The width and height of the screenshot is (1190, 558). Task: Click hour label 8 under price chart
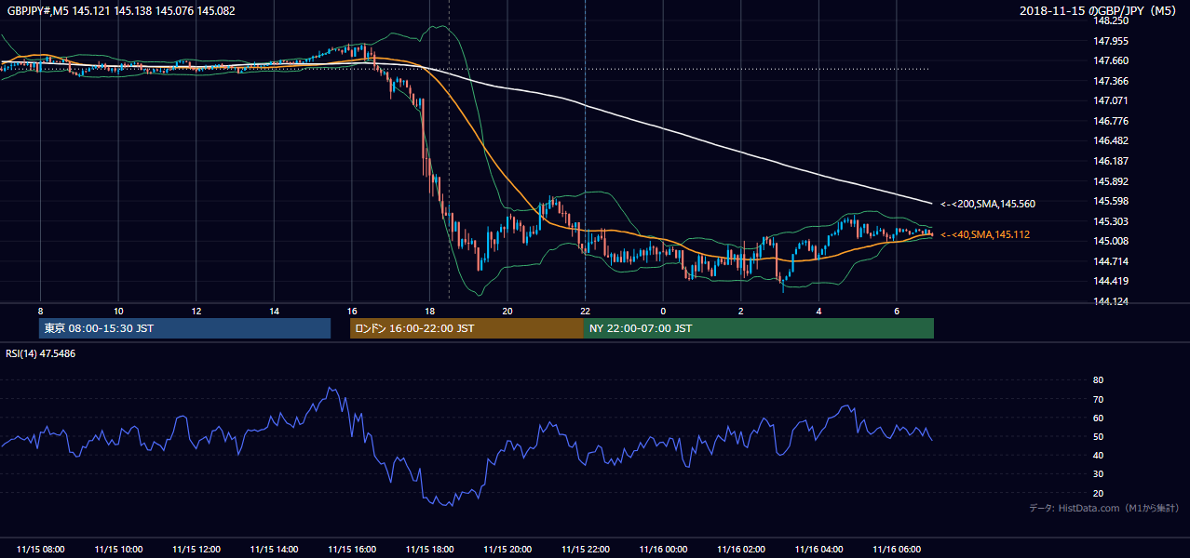tap(40, 311)
